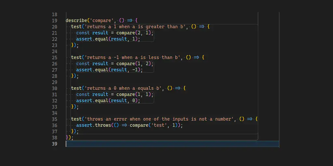Click the closing }); on line 37
333x166 pixels.
coord(75,132)
